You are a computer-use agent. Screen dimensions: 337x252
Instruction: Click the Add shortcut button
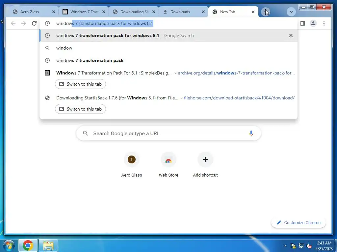[x=205, y=165]
